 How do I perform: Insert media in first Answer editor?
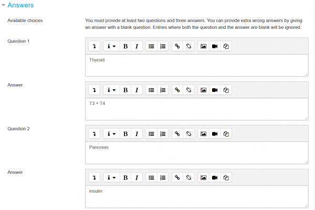[215, 90]
